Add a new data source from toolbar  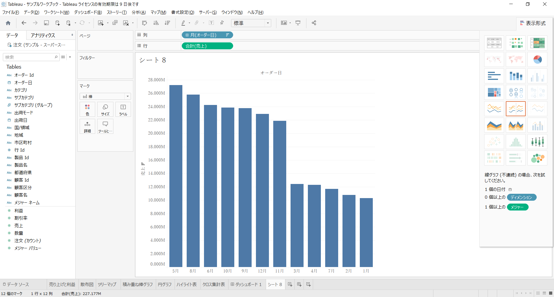pyautogui.click(x=57, y=23)
